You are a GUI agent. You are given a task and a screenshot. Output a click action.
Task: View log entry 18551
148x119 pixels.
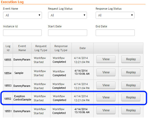[x=106, y=110]
